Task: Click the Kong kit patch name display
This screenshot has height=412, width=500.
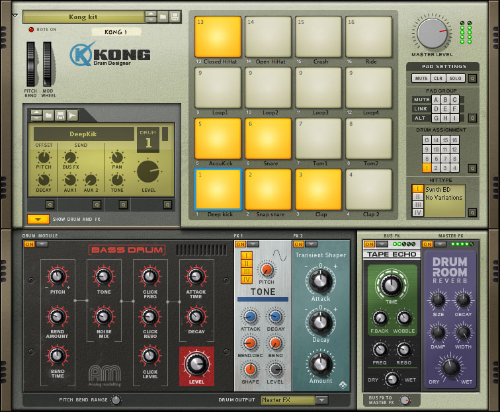Action: click(83, 17)
